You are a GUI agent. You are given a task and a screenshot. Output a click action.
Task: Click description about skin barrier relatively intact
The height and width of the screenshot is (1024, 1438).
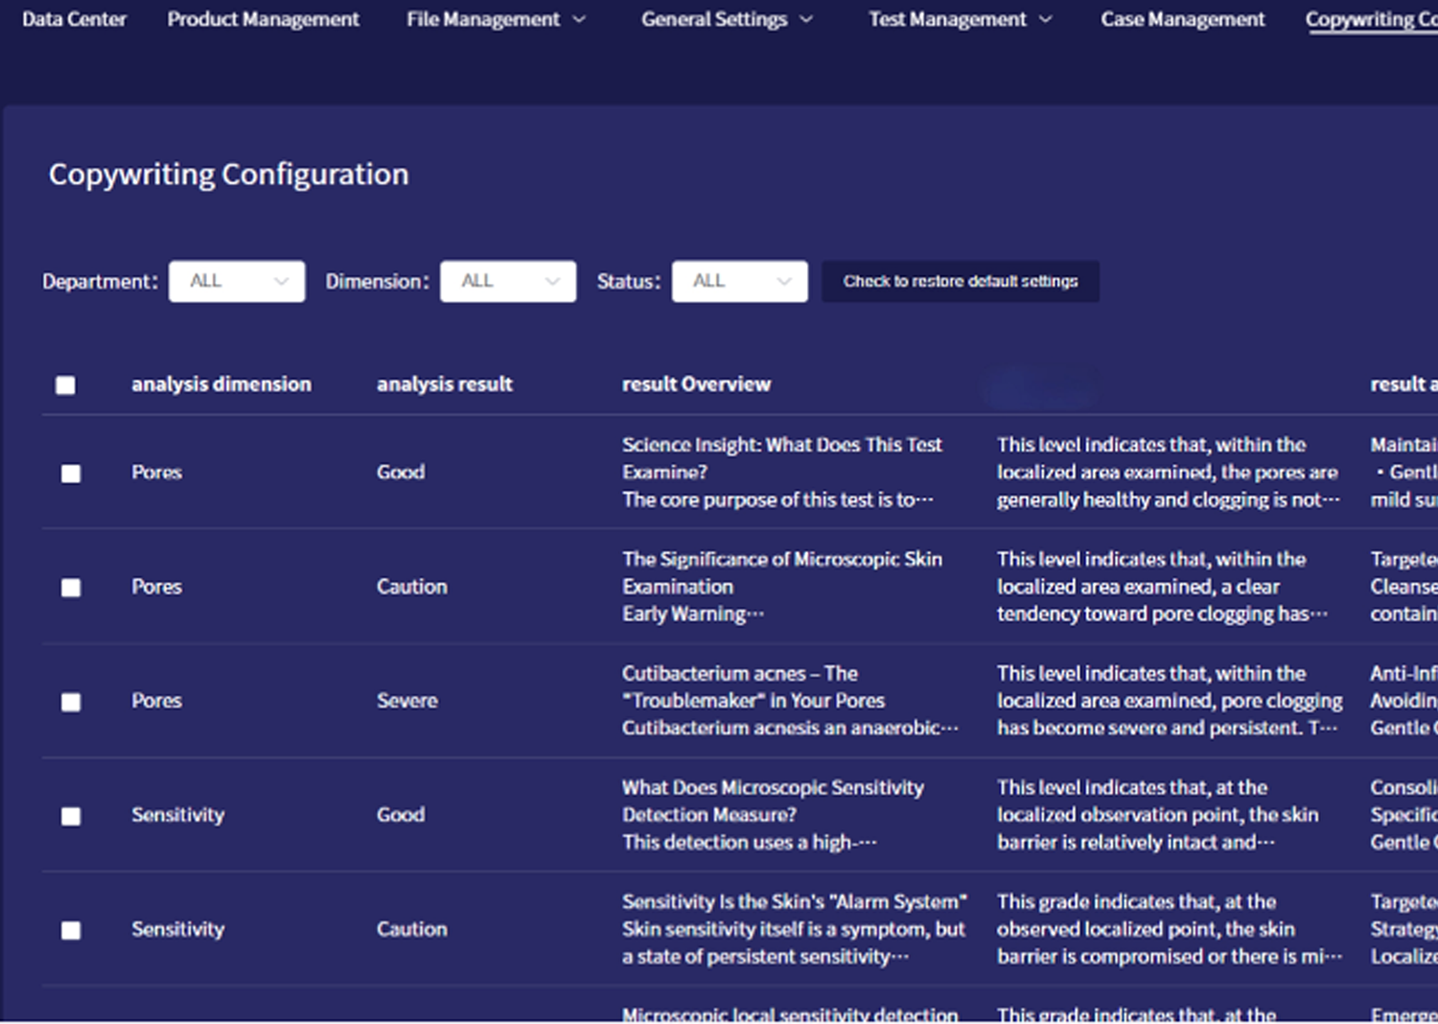pyautogui.click(x=1157, y=814)
